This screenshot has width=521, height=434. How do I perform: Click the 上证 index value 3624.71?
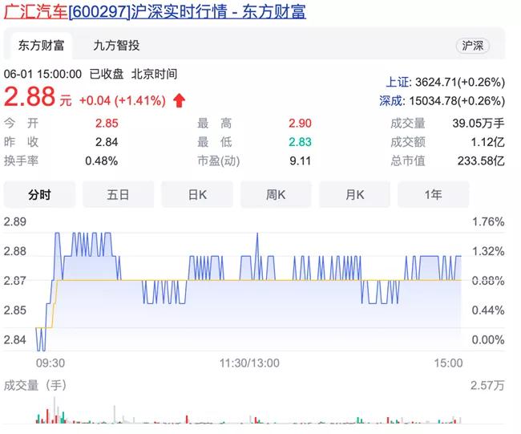coord(460,82)
